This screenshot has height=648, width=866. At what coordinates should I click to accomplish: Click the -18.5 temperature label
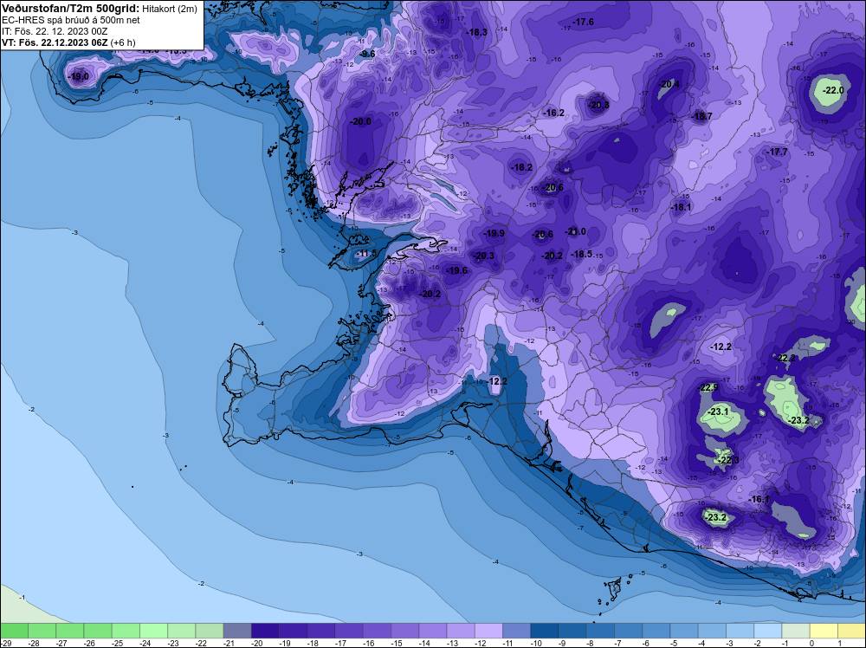582,254
